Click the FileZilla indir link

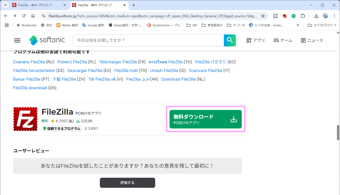(x=126, y=71)
